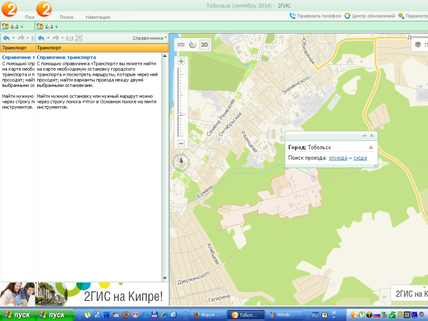Click the expanded list view icon left of 'Справочники'

click(x=79, y=38)
